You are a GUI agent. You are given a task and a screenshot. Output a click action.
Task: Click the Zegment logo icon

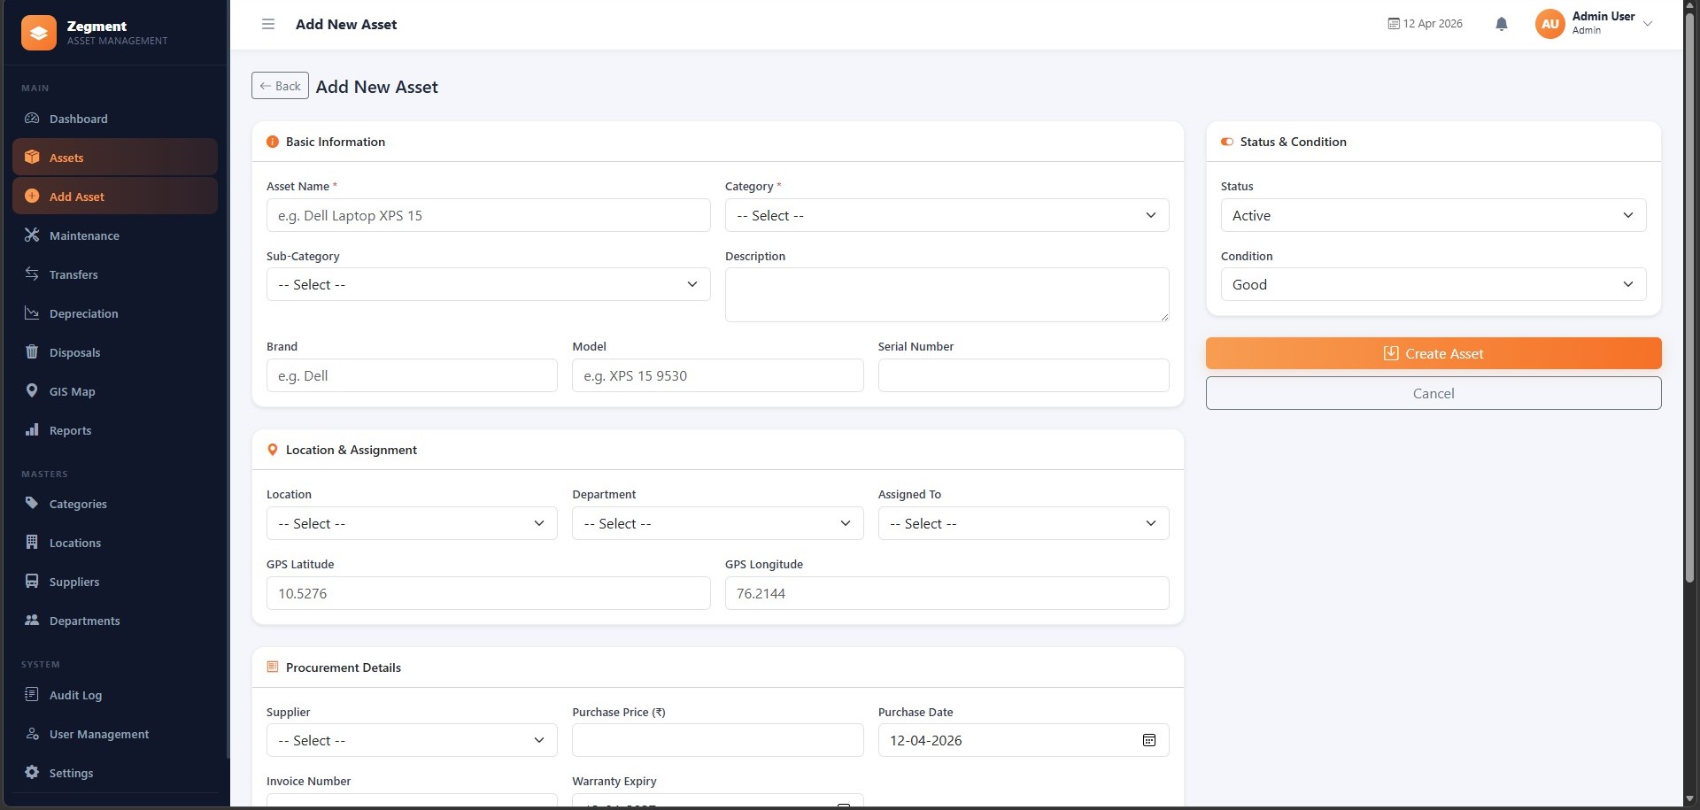click(39, 33)
